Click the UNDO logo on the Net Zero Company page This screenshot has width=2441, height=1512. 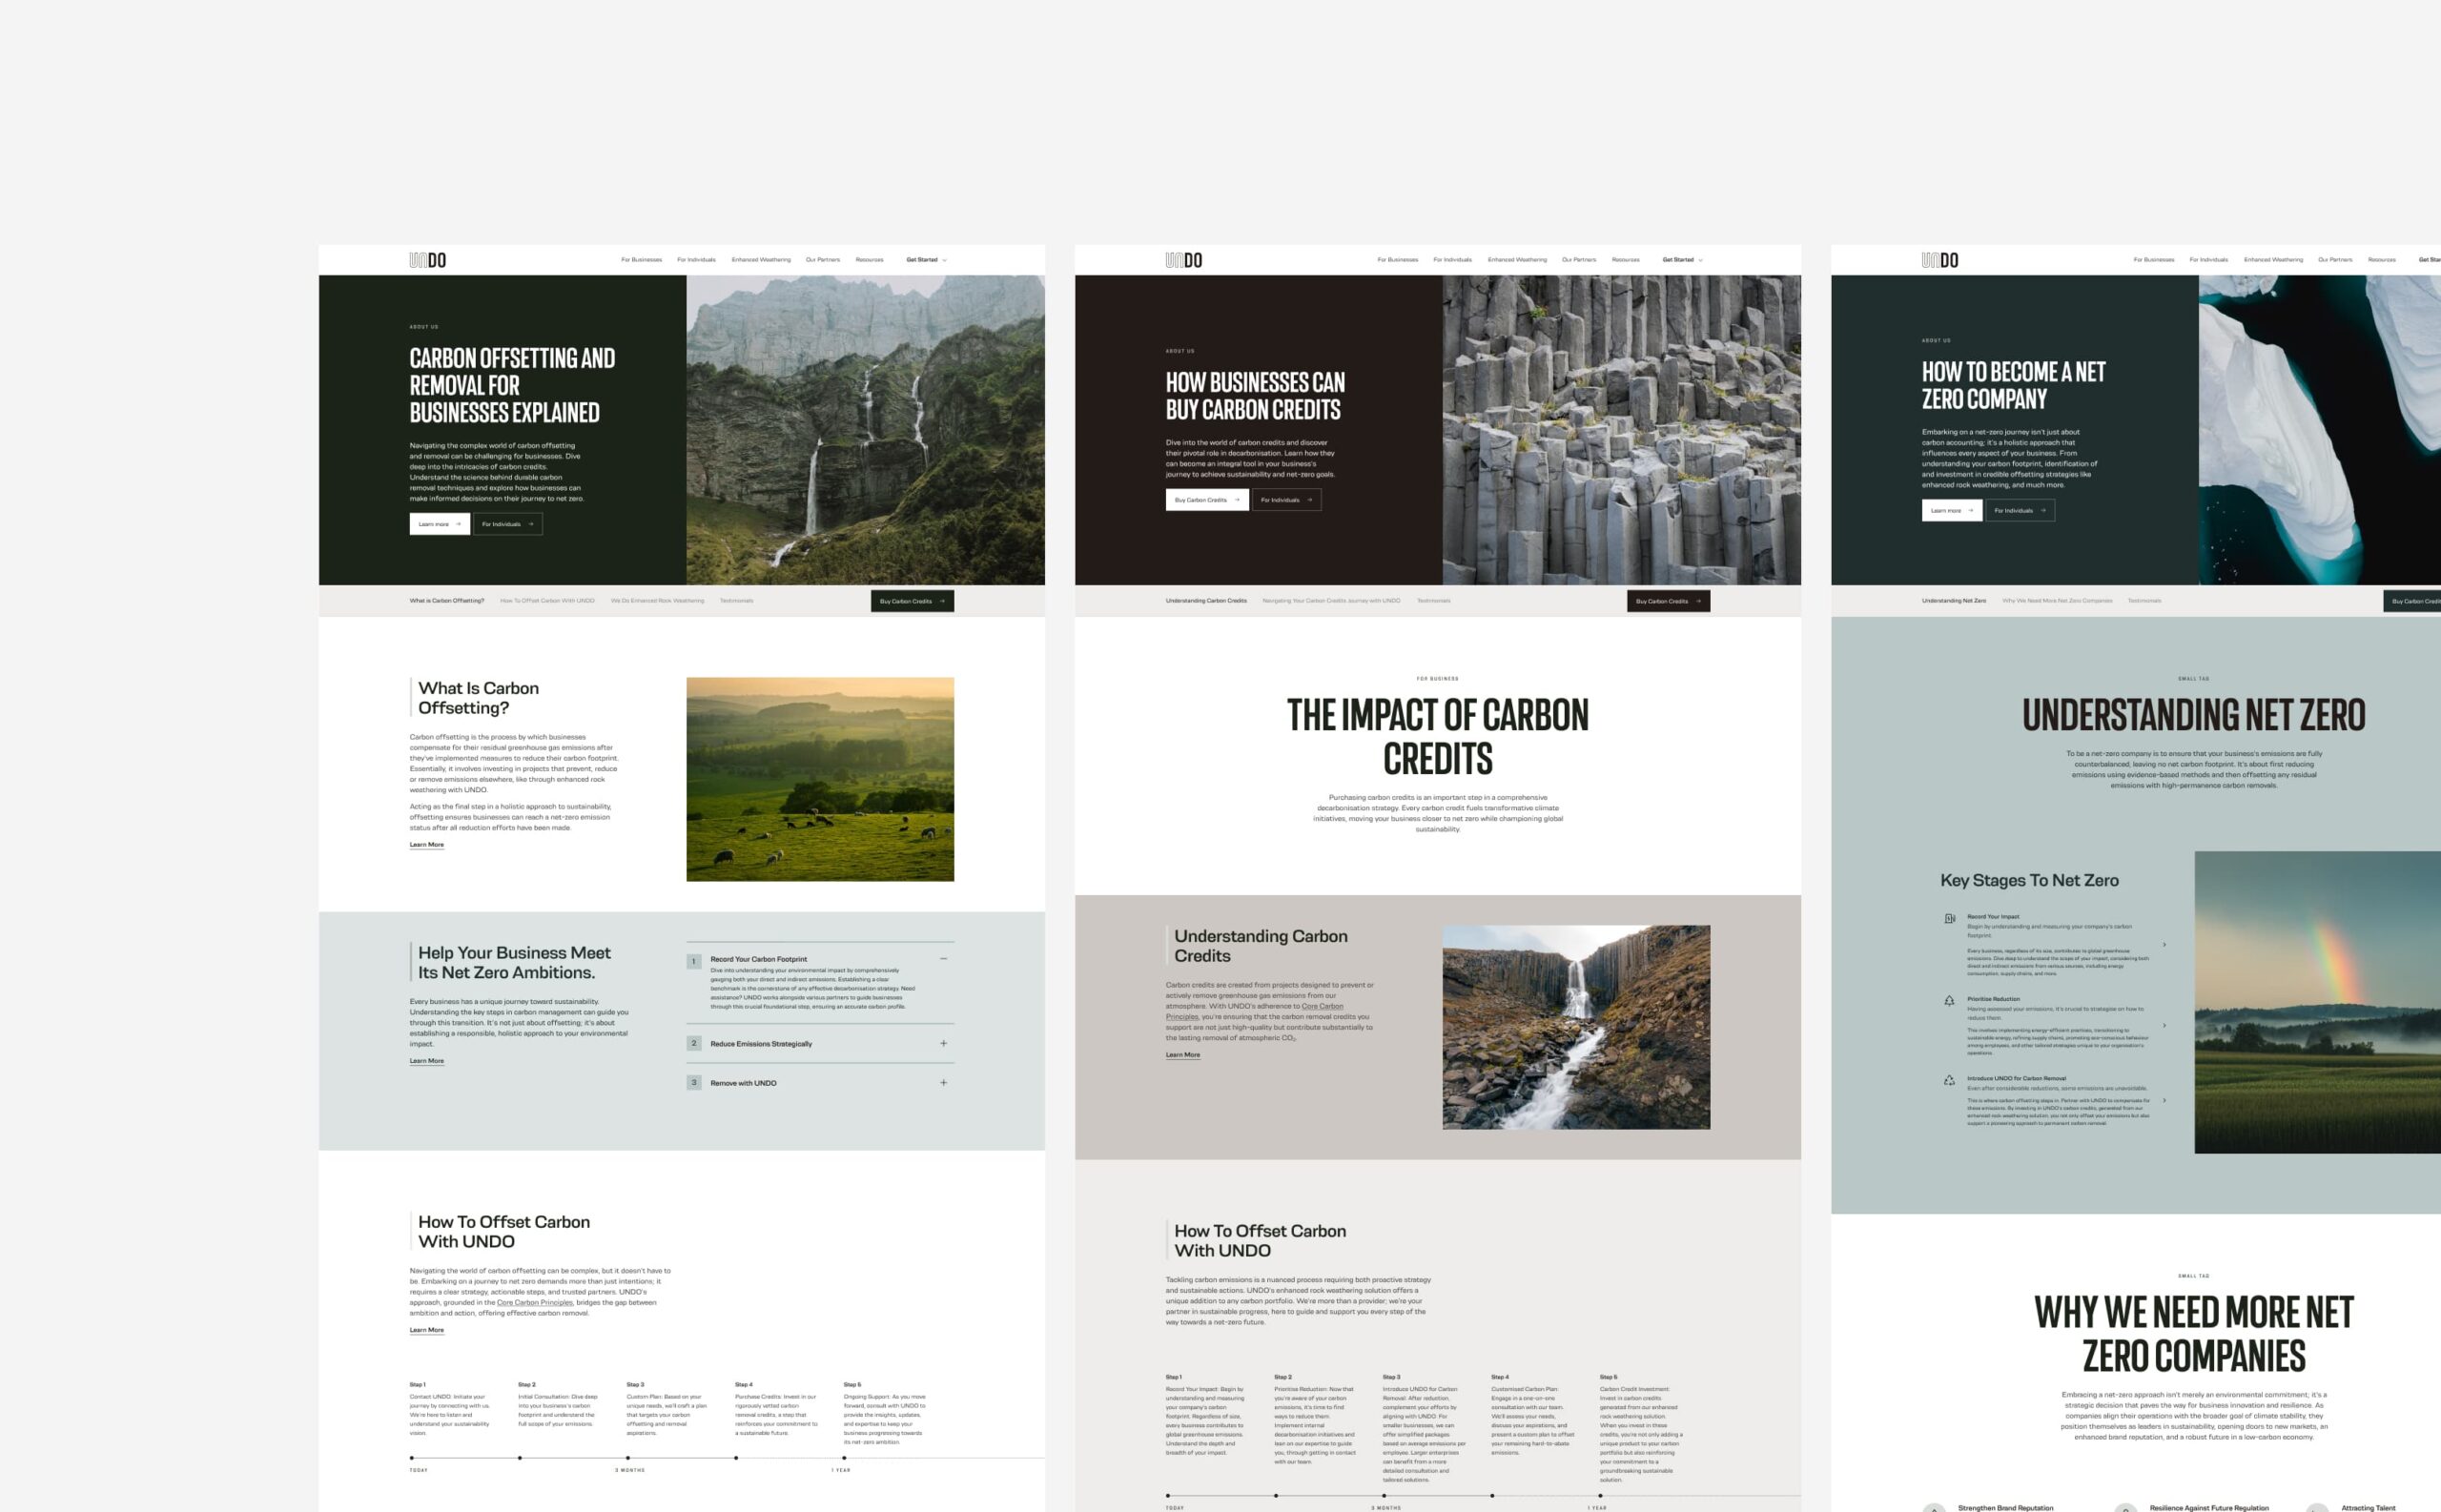(1939, 260)
